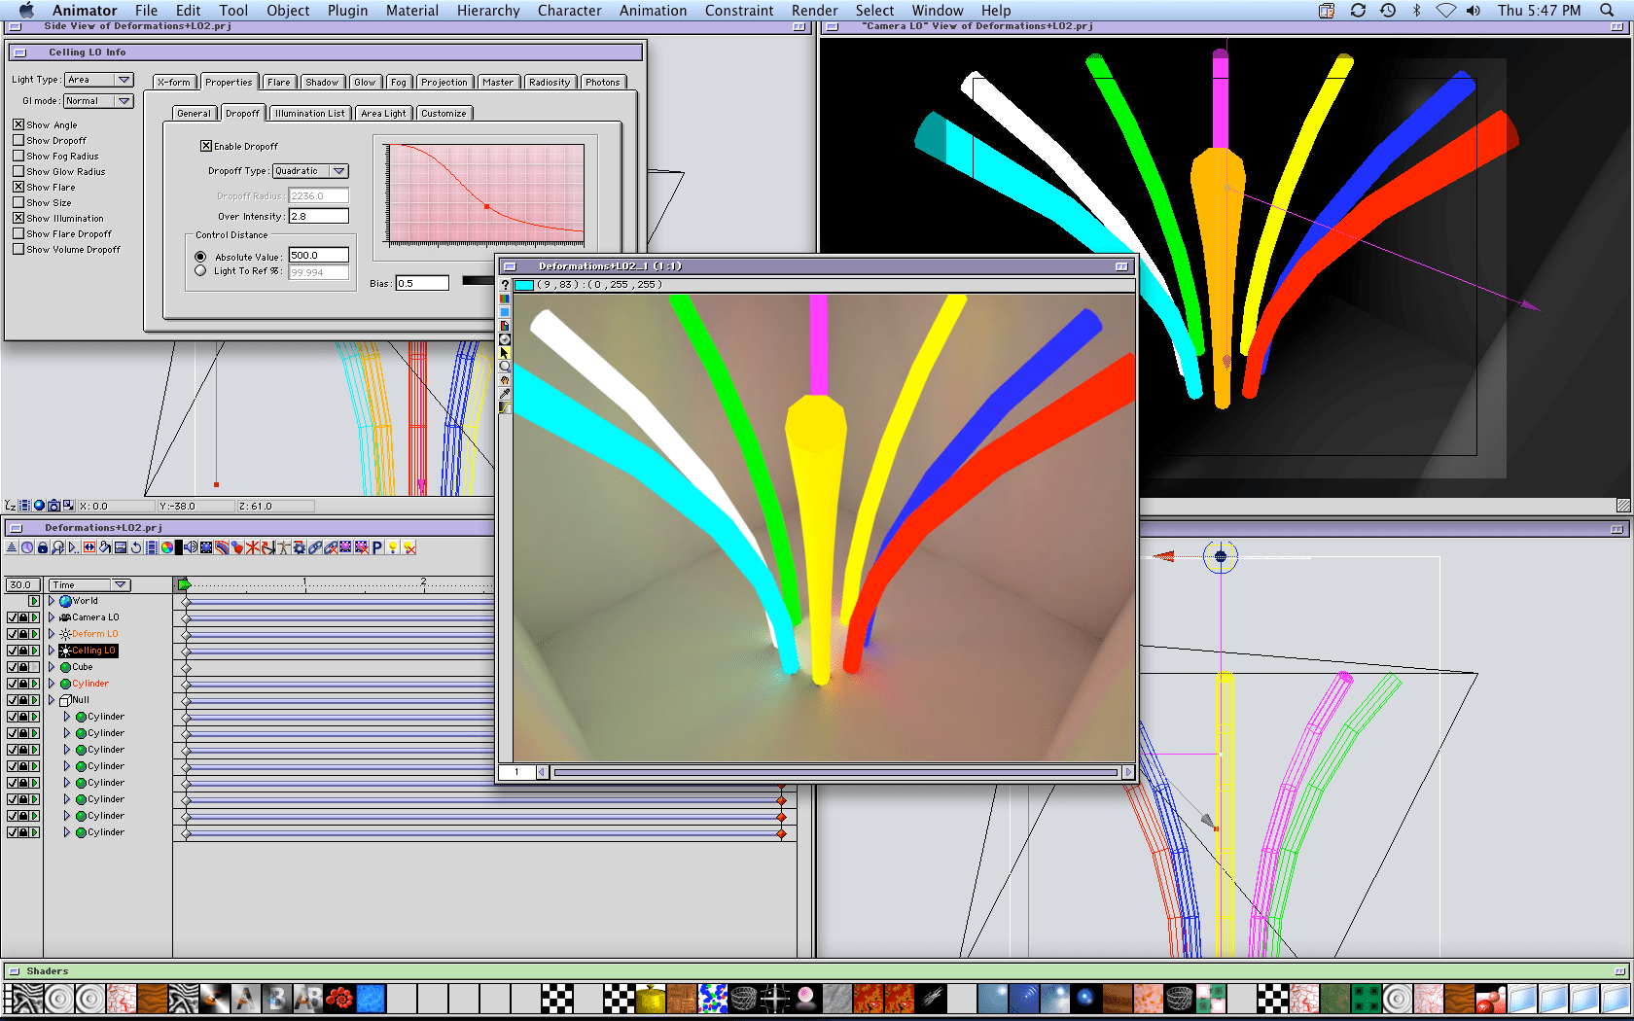Open the Dropoff Type dropdown
The width and height of the screenshot is (1634, 1021).
coord(310,171)
